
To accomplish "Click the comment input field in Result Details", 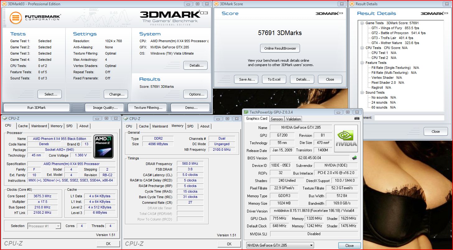I will (x=409, y=118).
